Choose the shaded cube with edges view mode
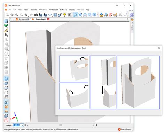Image resolution: width=165 pixels, height=134 pixels. click(x=6, y=83)
